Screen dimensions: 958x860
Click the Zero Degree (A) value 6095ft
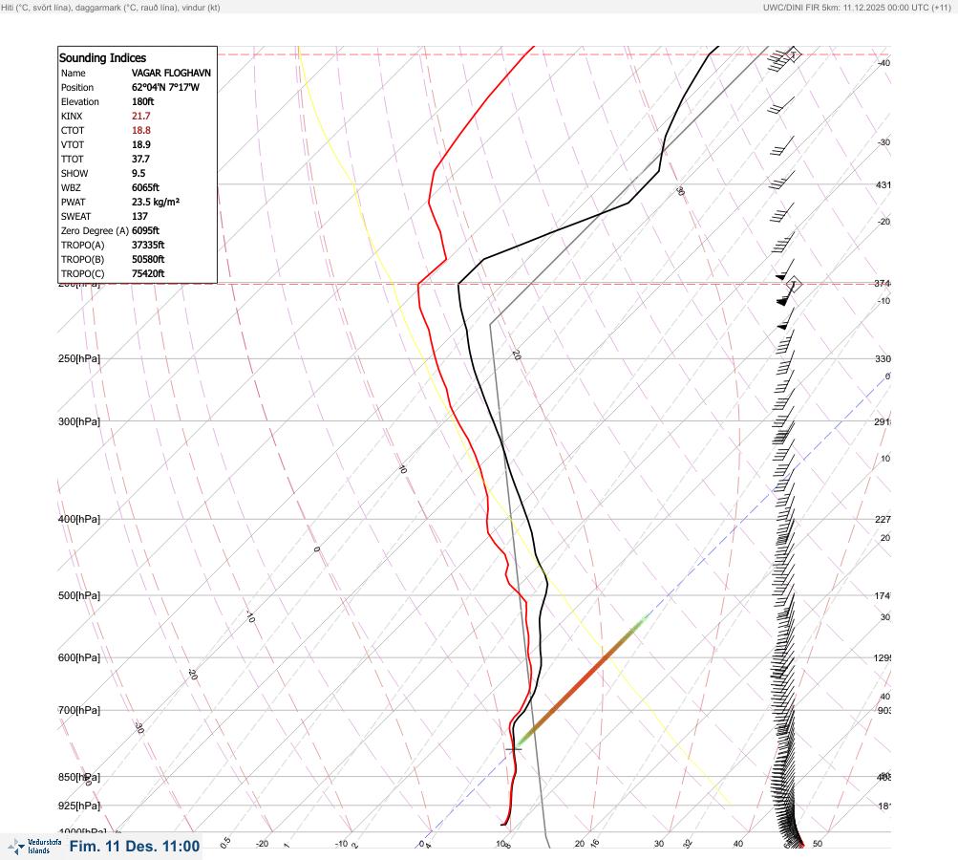[x=145, y=230]
